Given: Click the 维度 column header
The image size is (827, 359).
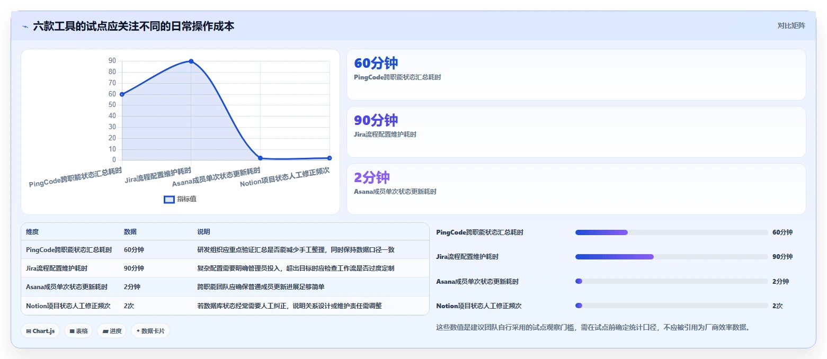Looking at the screenshot, I should [32, 232].
